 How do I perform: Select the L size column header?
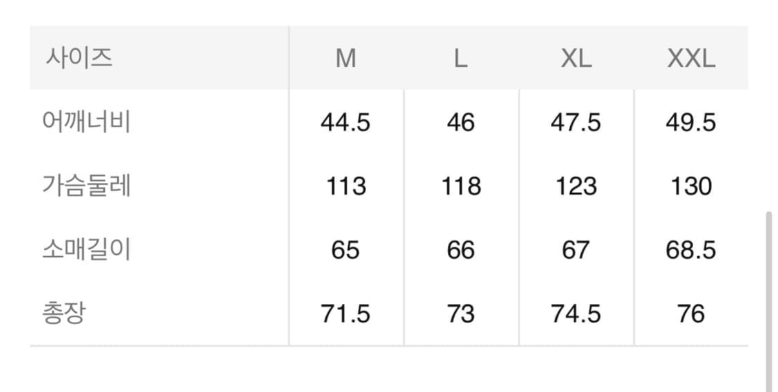point(461,59)
